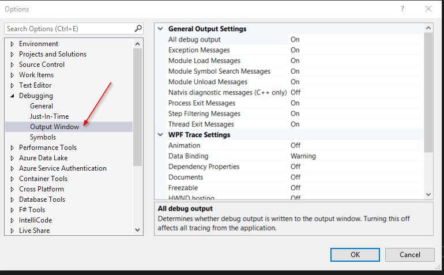Expand the Text Editor node
This screenshot has width=444, height=275.
[12, 85]
